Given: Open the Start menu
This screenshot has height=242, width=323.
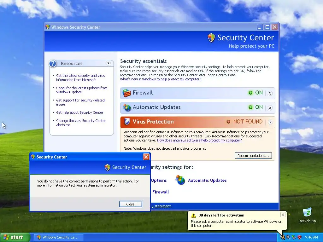Looking at the screenshot, I should [15, 237].
